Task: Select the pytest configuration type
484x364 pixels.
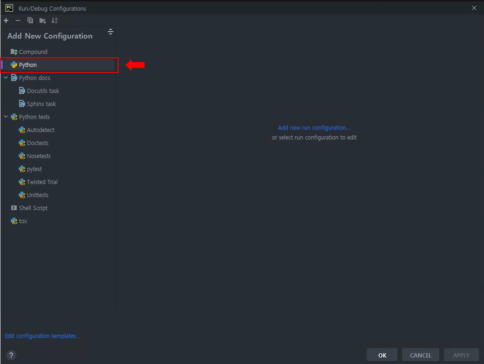Action: coord(34,169)
